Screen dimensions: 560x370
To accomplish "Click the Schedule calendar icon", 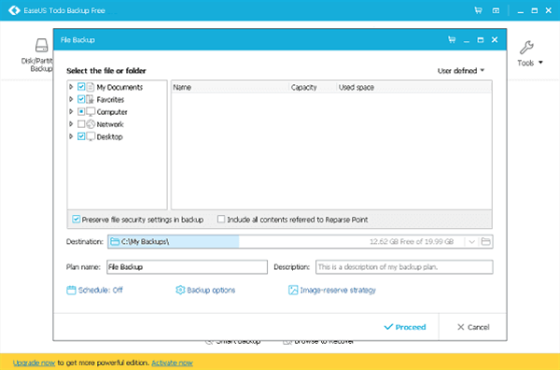I will point(71,290).
